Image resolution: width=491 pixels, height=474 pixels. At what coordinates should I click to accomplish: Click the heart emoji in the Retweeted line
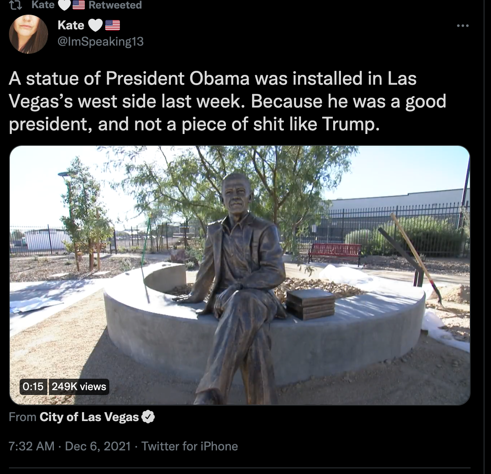[x=64, y=5]
